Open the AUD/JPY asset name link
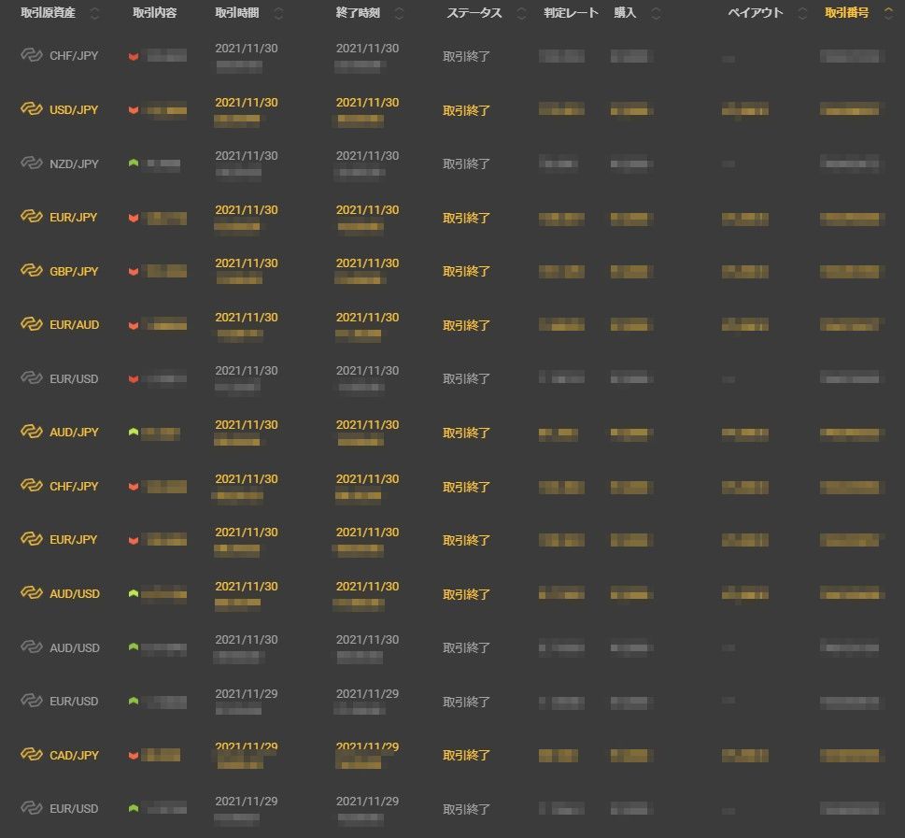 click(x=74, y=433)
